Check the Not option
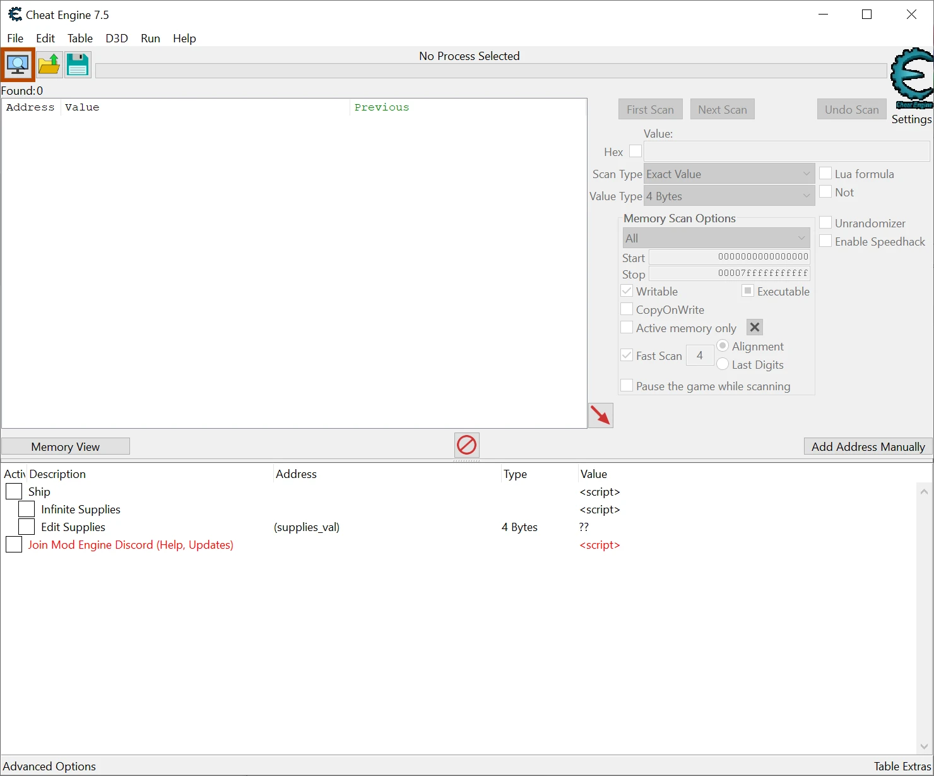Image resolution: width=934 pixels, height=776 pixels. (825, 191)
